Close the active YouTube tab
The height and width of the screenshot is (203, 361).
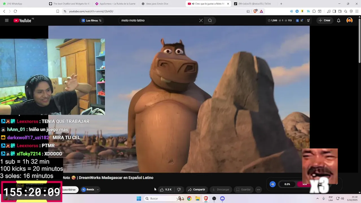(228, 4)
